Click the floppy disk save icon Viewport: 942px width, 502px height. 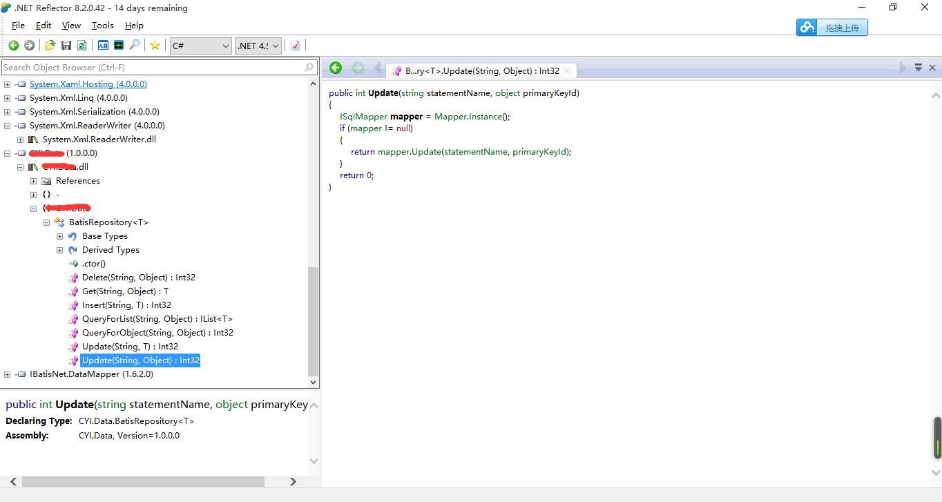point(66,46)
